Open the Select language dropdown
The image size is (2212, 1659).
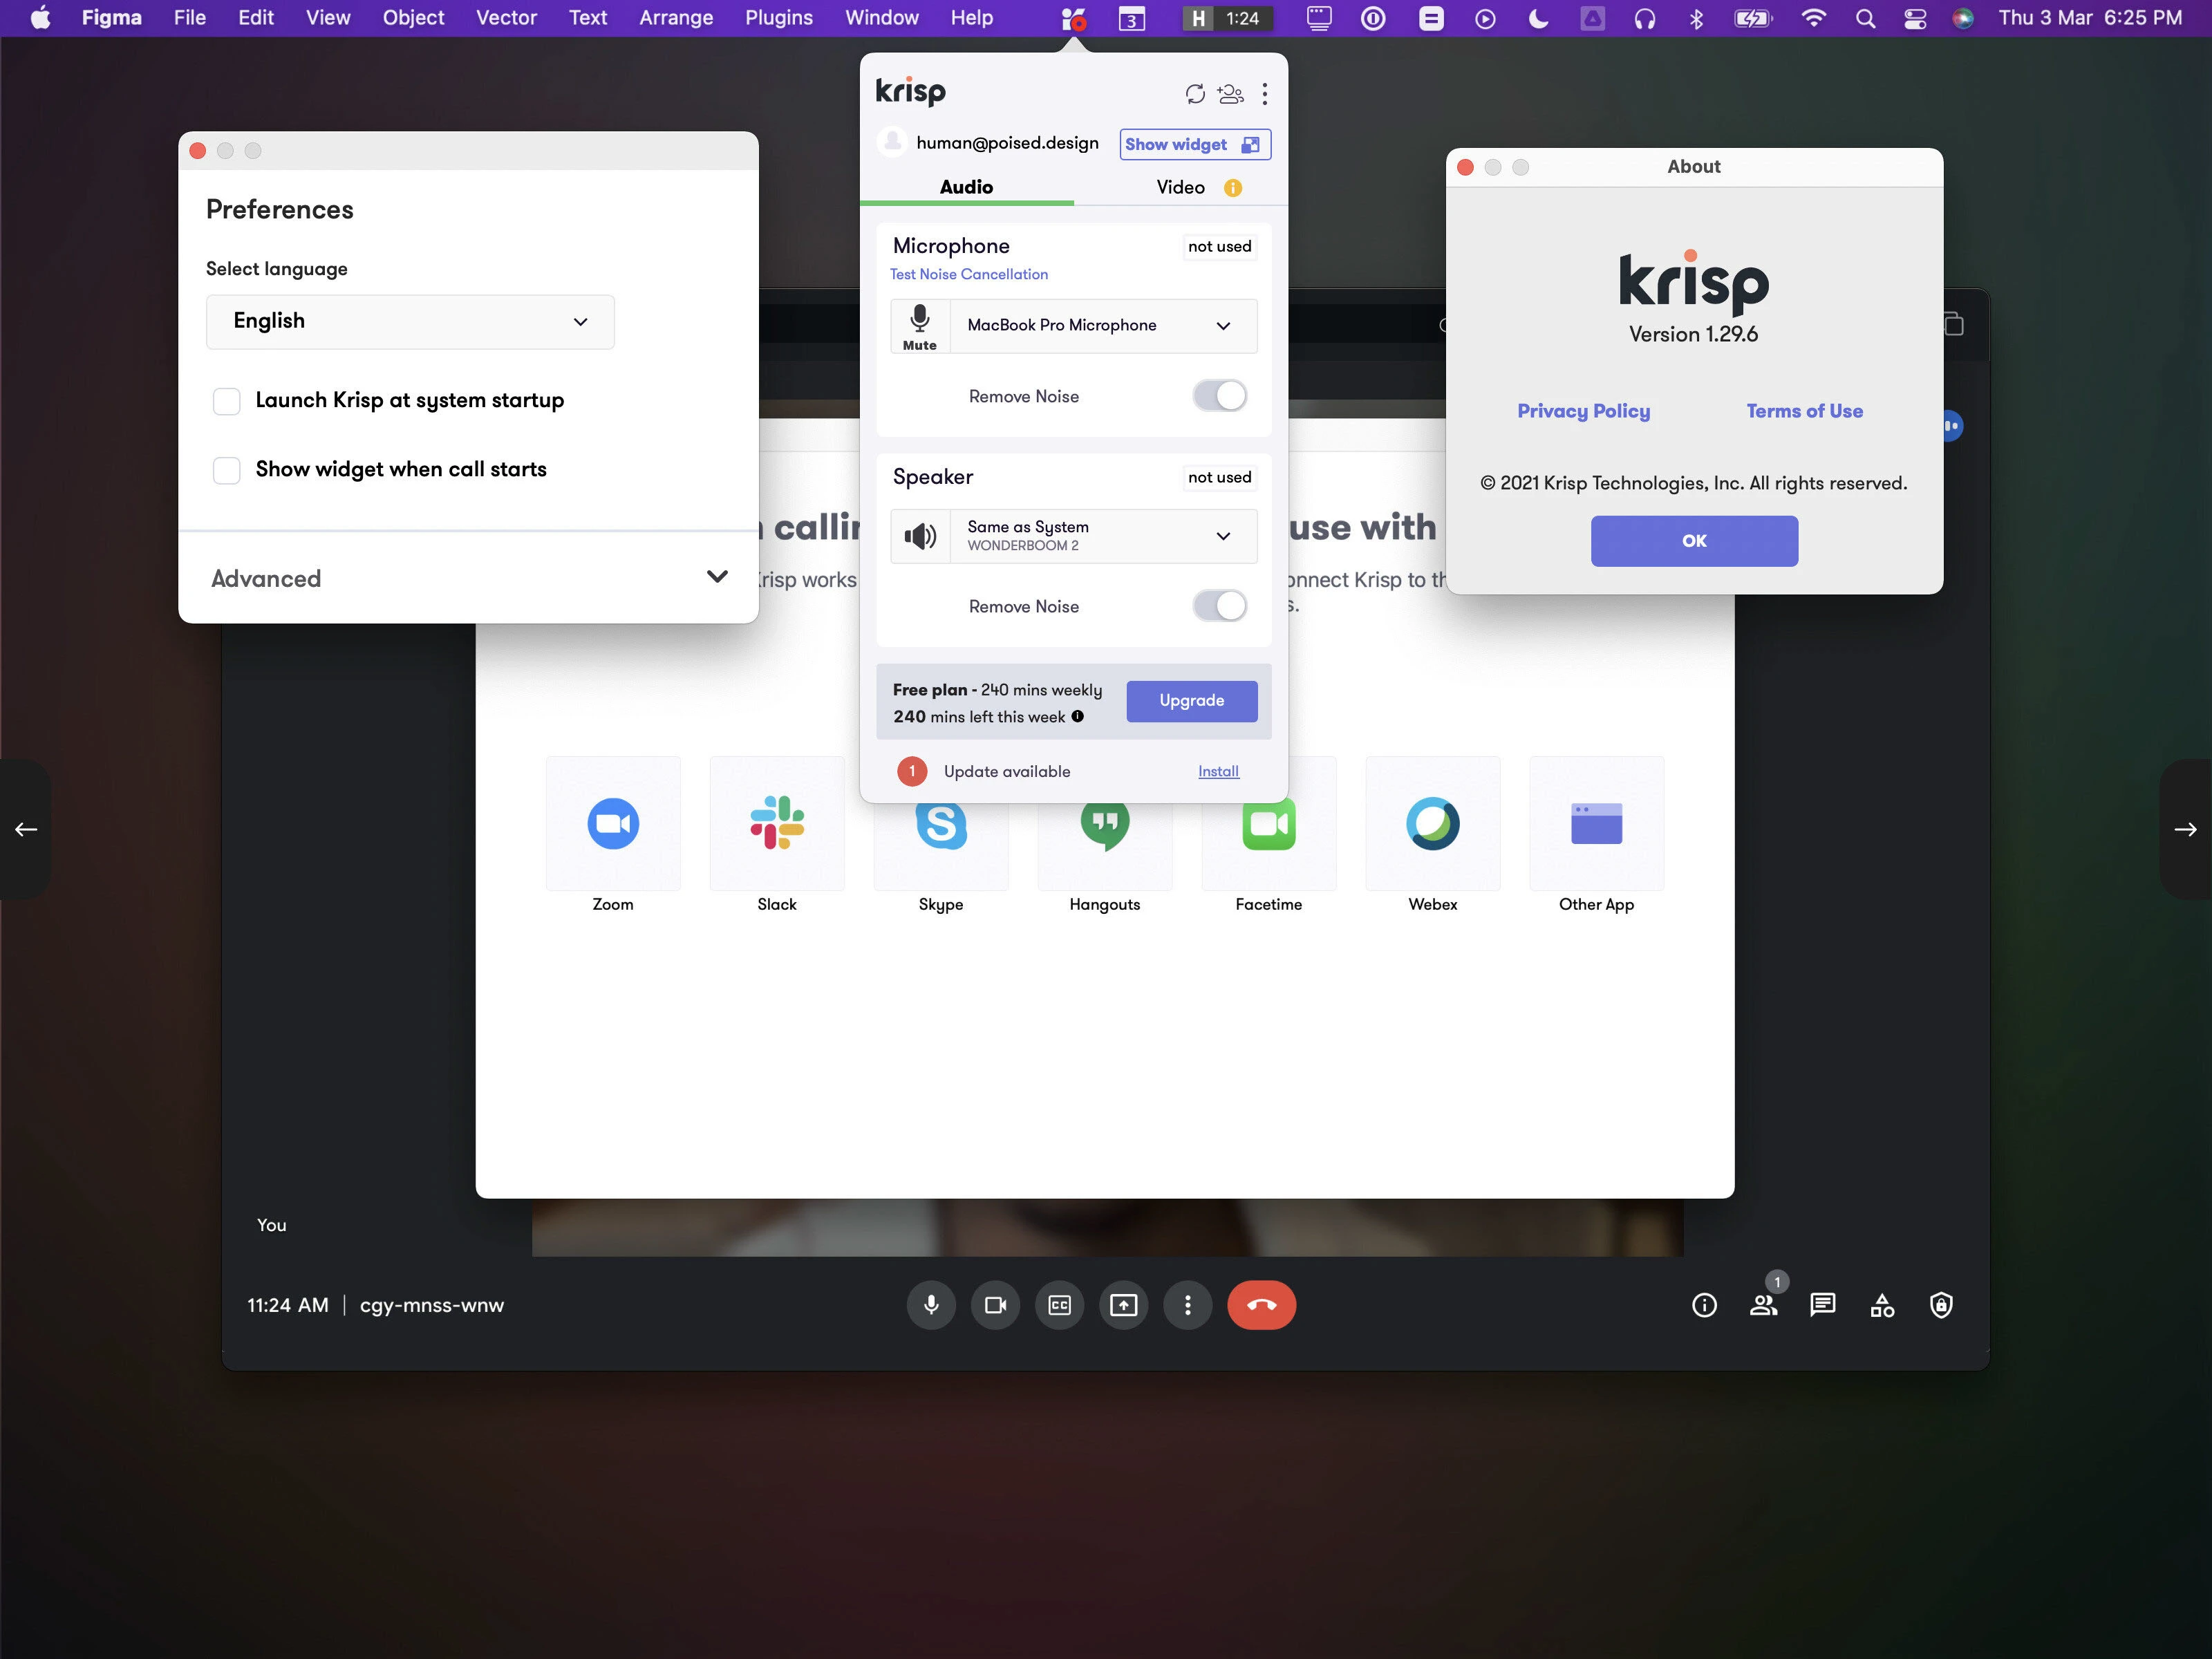(410, 322)
